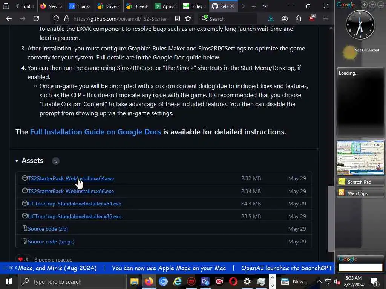This screenshot has width=386, height=289.
Task: Go back to previous page
Action: click(x=9, y=18)
